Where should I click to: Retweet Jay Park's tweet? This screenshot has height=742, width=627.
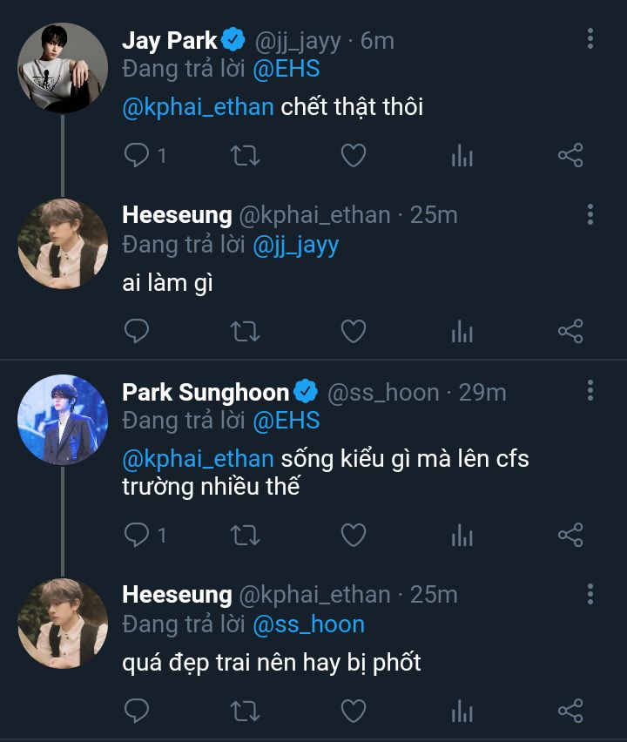(245, 156)
